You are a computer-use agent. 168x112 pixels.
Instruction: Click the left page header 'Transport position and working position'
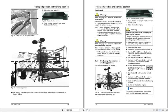click(52, 7)
